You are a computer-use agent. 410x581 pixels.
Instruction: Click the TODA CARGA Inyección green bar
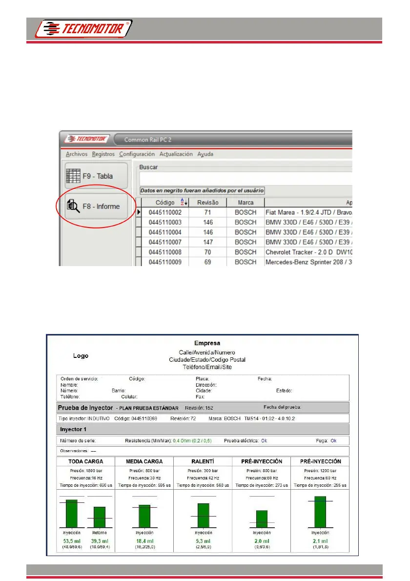(71, 514)
